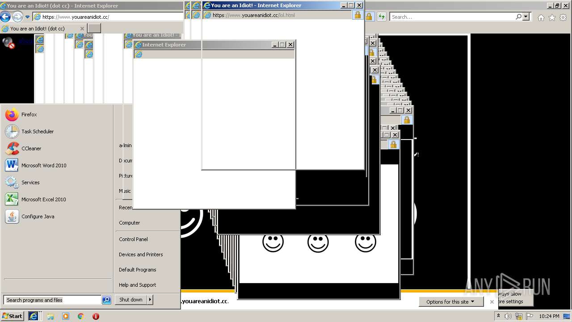The width and height of the screenshot is (572, 322).
Task: Go back with the IE Back button
Action: [x=5, y=17]
